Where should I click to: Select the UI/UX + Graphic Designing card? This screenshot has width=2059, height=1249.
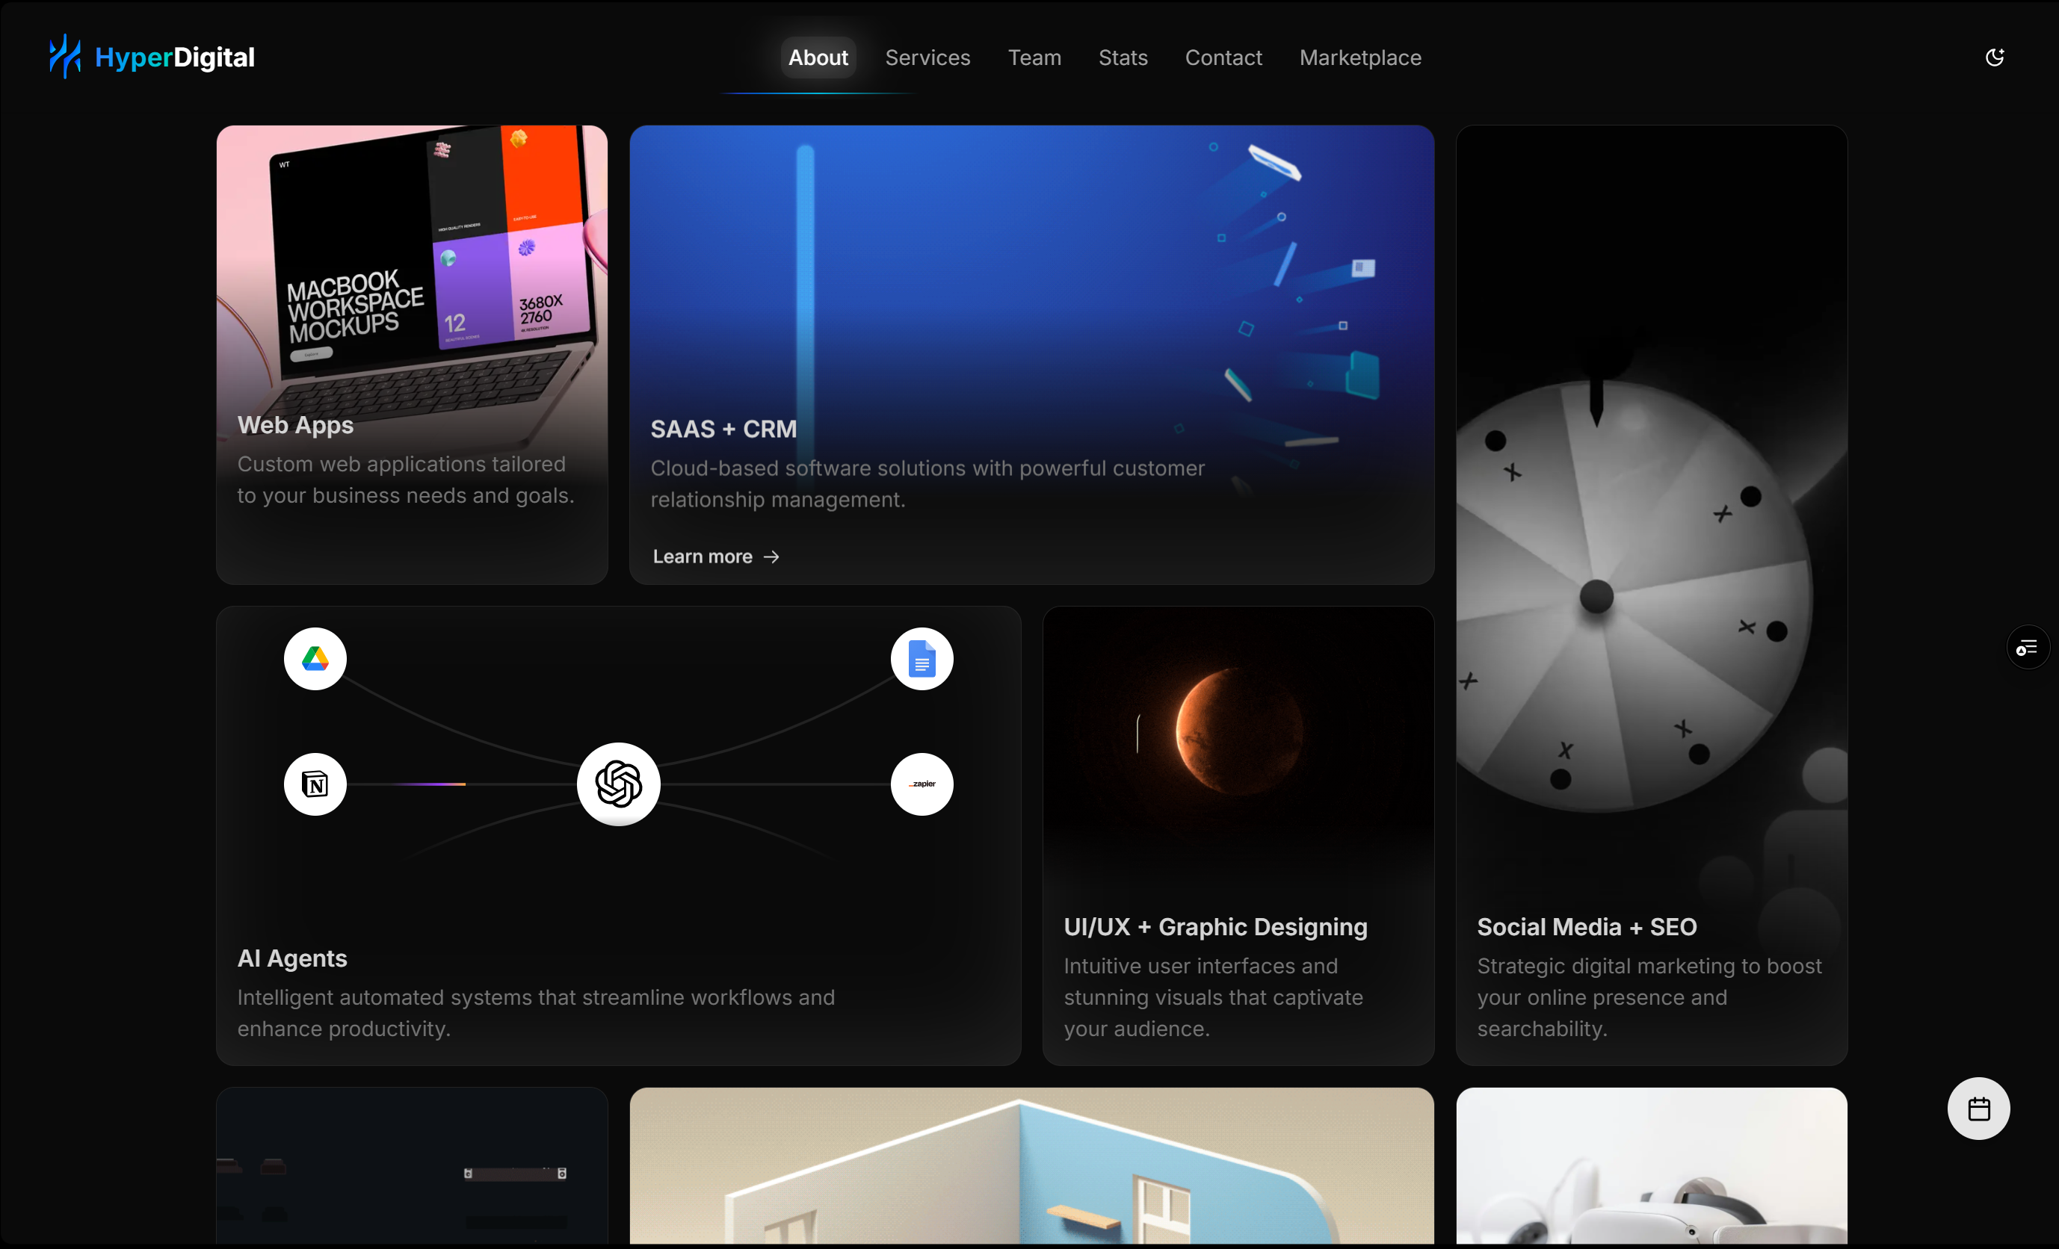1238,835
